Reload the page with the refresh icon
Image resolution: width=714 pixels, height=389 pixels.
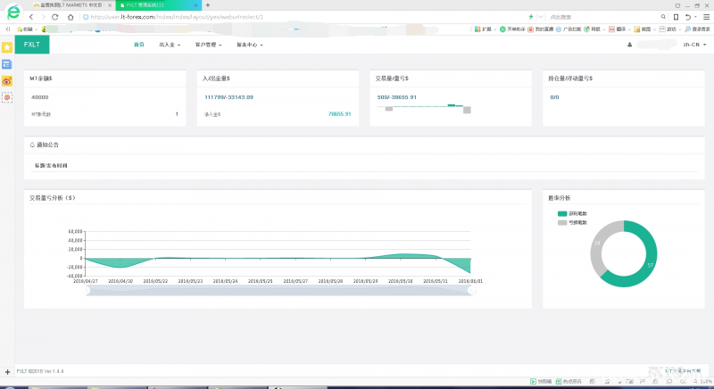(55, 17)
